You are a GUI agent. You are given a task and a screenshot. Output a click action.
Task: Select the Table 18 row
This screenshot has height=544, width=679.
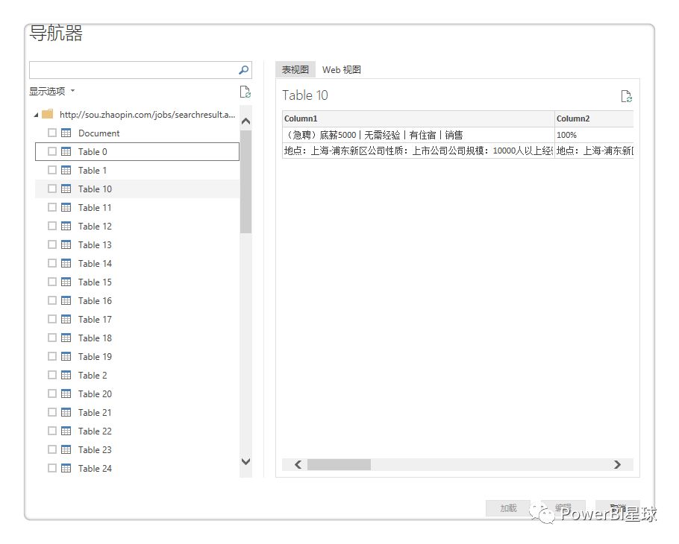tap(137, 338)
